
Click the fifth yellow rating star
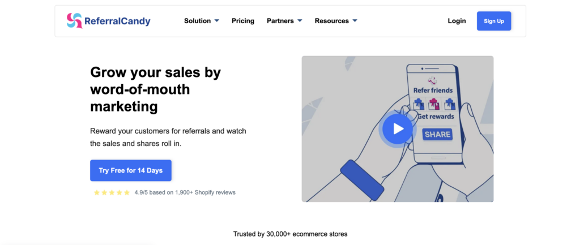(x=127, y=192)
